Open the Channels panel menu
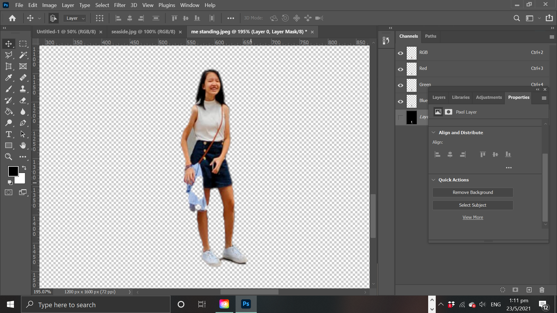The height and width of the screenshot is (313, 557). coord(552,37)
